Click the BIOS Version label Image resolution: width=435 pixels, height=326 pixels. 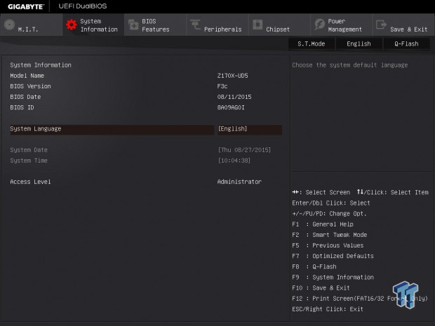pos(30,86)
